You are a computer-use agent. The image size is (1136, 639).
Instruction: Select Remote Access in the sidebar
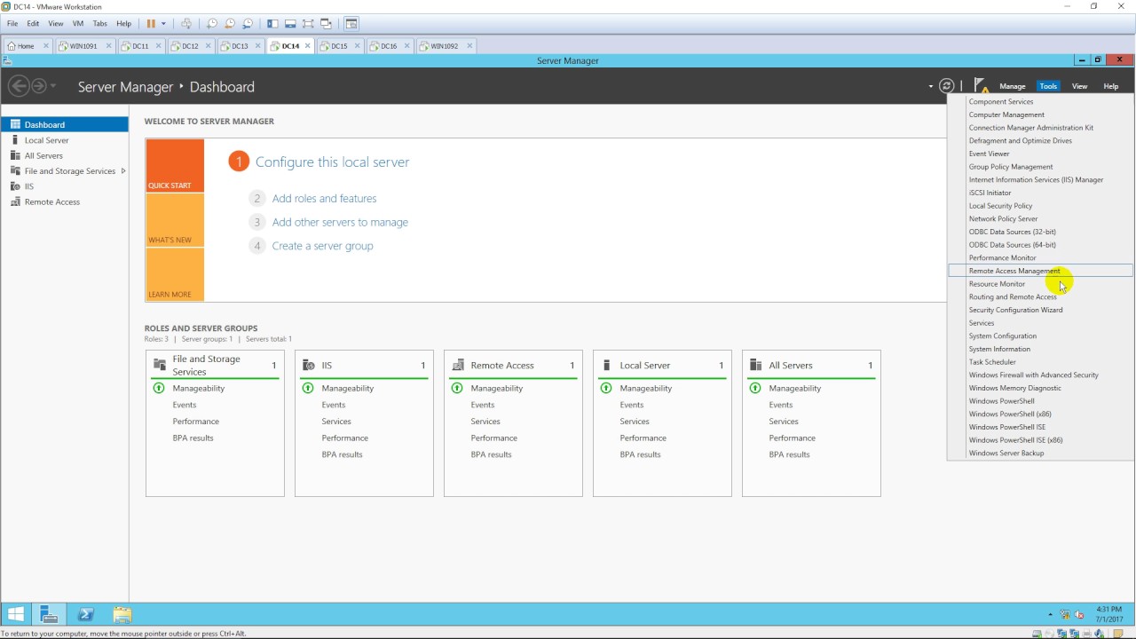65,201
